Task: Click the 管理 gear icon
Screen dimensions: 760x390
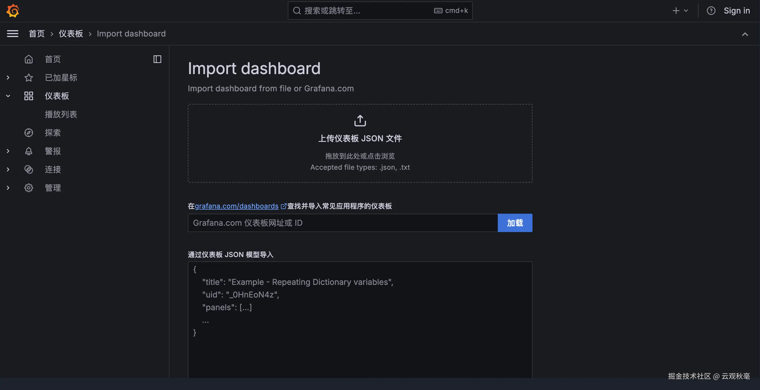Action: click(x=29, y=188)
